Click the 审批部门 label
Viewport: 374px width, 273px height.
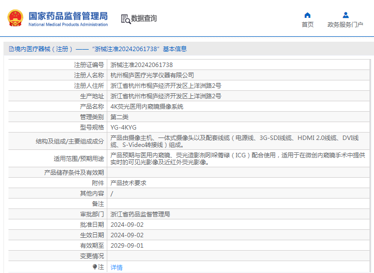click(92, 214)
